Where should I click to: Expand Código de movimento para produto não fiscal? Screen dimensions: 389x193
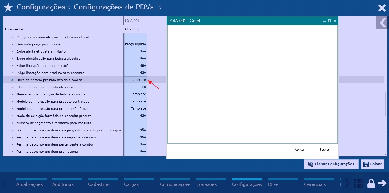click(12, 37)
